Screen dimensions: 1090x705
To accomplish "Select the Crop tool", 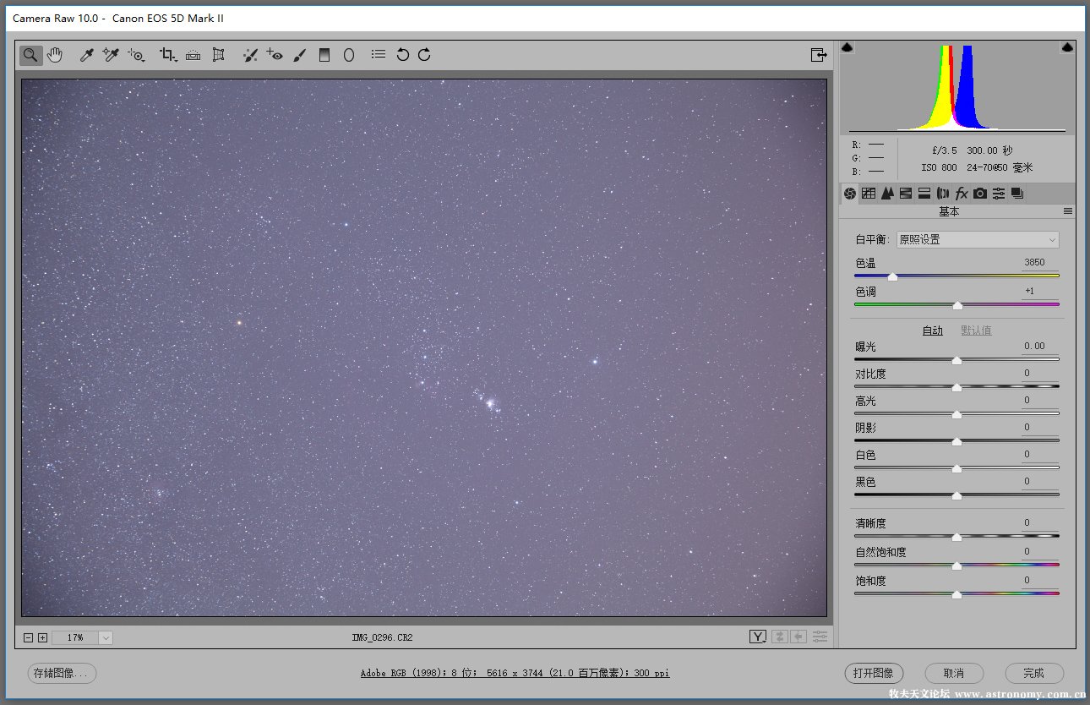I will [168, 55].
